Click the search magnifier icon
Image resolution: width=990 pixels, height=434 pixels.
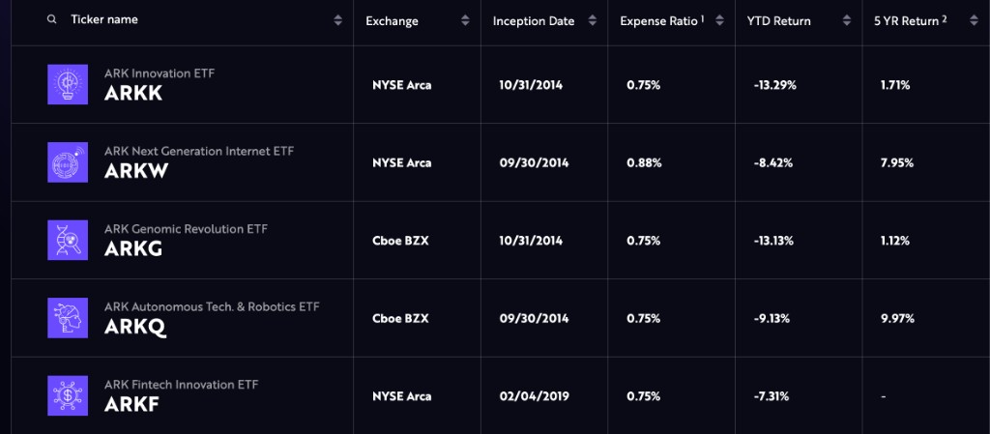52,19
